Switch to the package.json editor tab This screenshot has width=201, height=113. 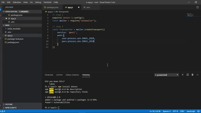[x=52, y=7]
